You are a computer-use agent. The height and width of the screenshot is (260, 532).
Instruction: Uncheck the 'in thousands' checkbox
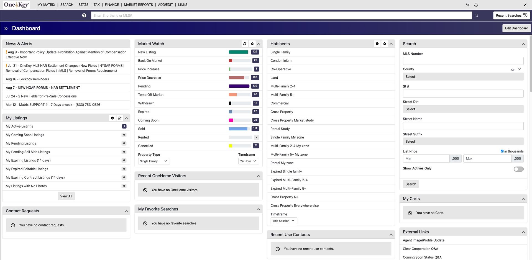coord(502,151)
